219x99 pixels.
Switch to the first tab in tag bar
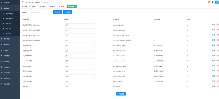[x=24, y=7]
